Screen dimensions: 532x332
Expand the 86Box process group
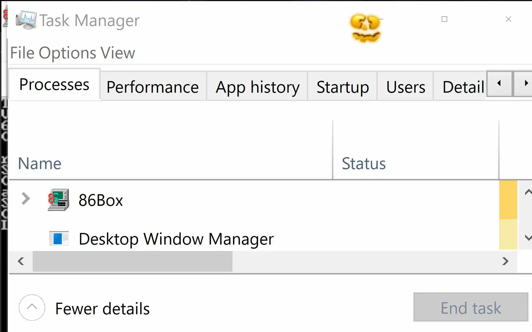click(x=25, y=199)
